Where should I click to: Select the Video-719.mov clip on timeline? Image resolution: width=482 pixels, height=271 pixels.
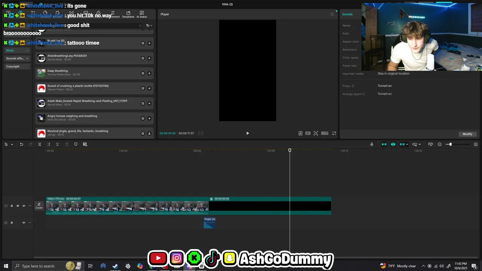click(x=127, y=206)
